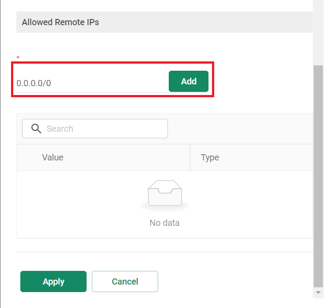Click the search toolbar area right of the Search box

(240, 129)
